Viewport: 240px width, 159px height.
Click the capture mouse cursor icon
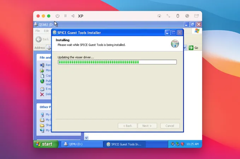[x=159, y=16]
